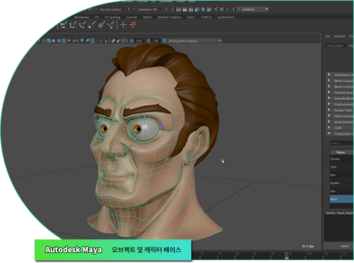Screen dimensions: 354x263
Task: Click the diagonal-line shelf icon with purple brush
Action: point(111,25)
